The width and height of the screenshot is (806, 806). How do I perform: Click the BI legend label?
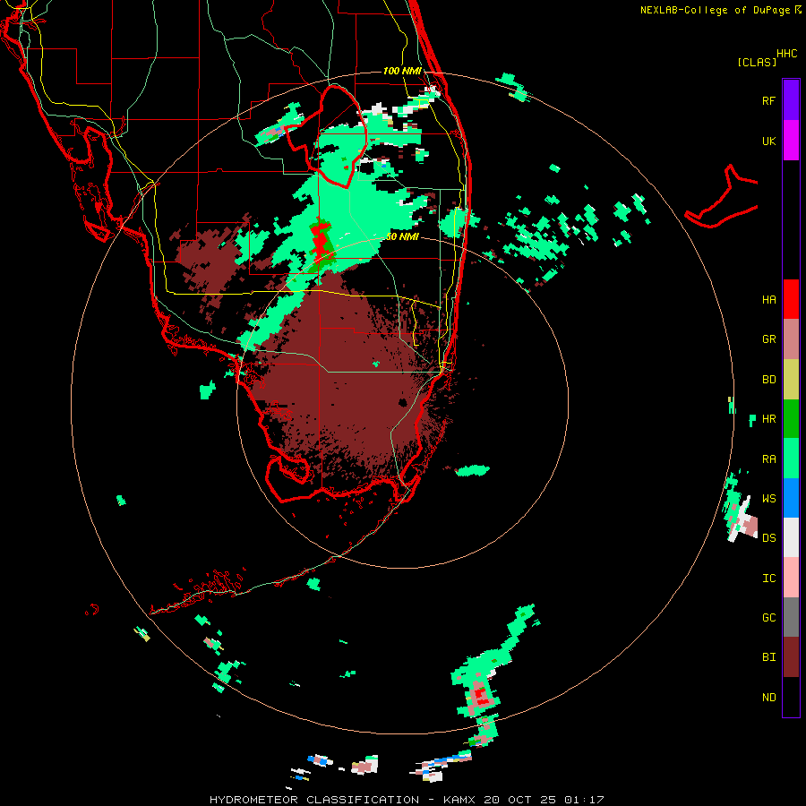pyautogui.click(x=768, y=657)
